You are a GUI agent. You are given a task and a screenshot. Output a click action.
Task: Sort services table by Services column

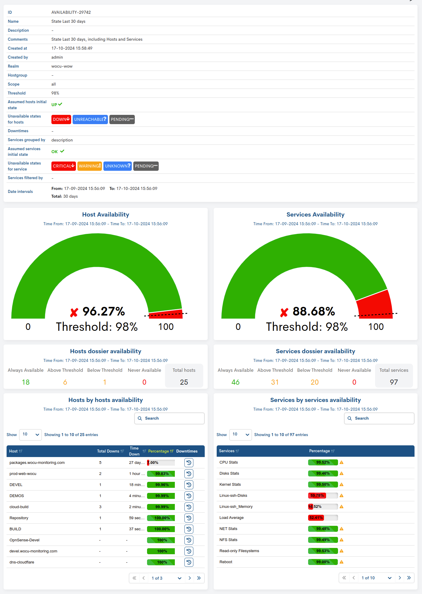coord(229,451)
